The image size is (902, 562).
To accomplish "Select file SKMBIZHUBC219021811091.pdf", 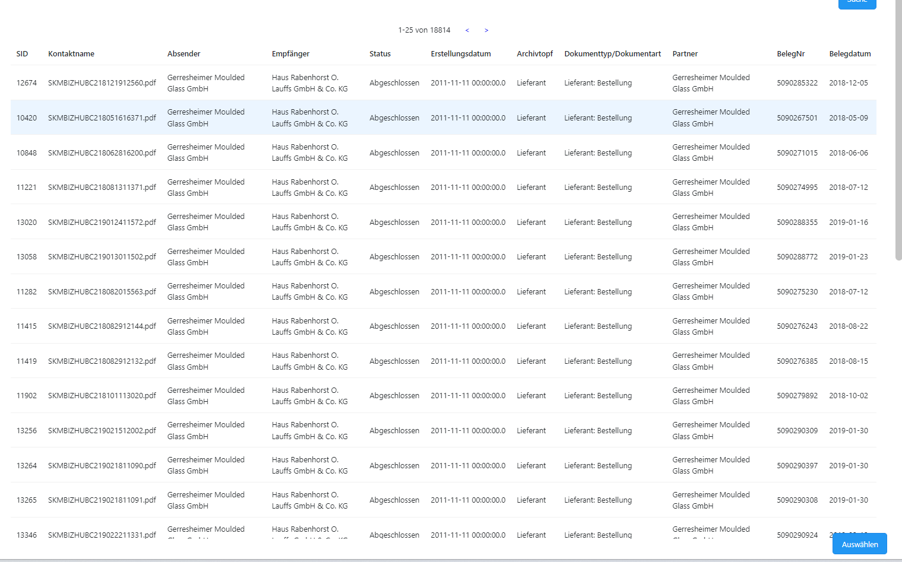I will 102,500.
